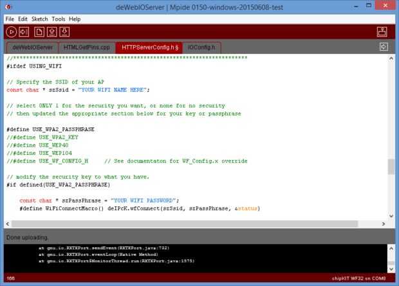
Task: Click the MonitorThread.run console line
Action: click(116, 261)
